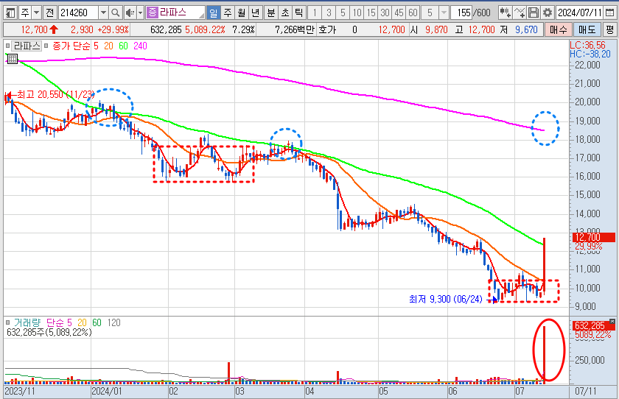The width and height of the screenshot is (619, 399).
Task: Click the 평 button at right edge
Action: point(610,29)
